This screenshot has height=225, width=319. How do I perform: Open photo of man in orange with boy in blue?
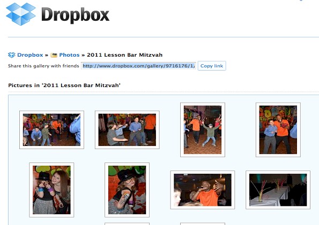pos(278,130)
